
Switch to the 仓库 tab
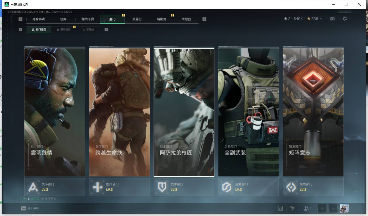63,19
